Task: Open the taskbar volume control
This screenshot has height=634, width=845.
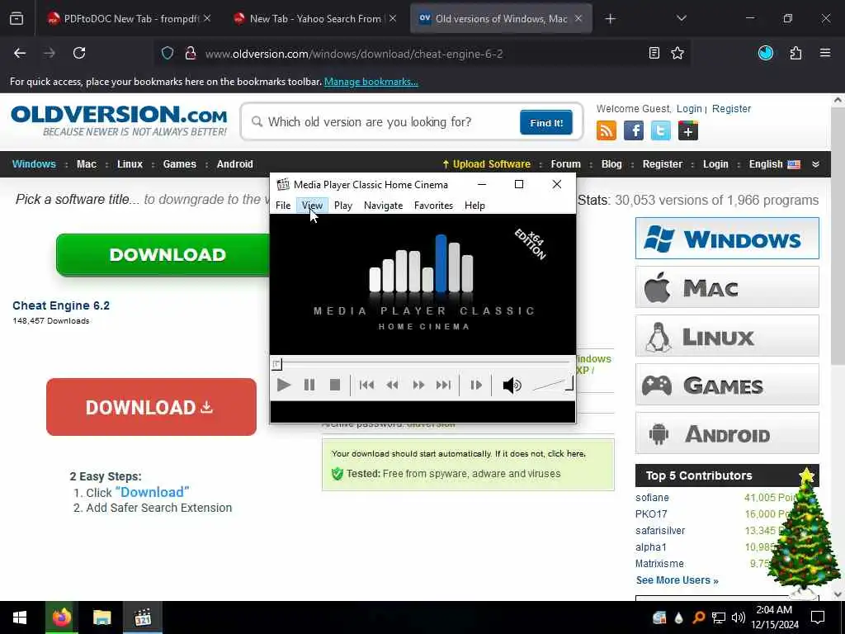Action: (738, 617)
